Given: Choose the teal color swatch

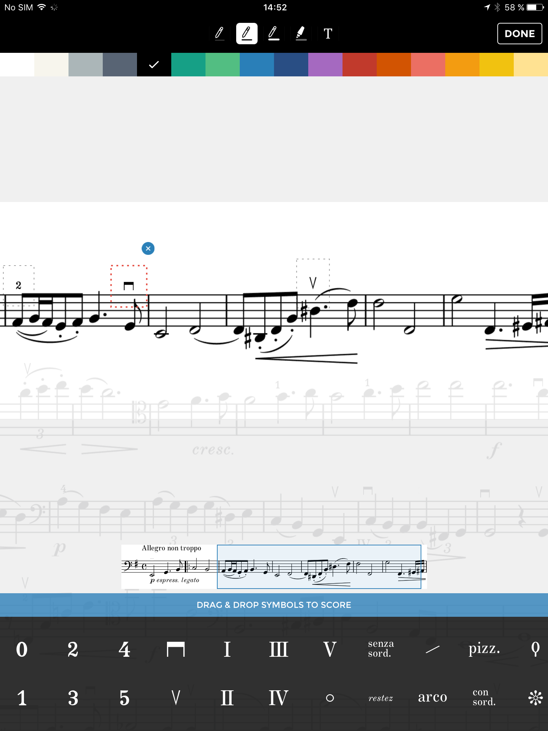Looking at the screenshot, I should (188, 65).
